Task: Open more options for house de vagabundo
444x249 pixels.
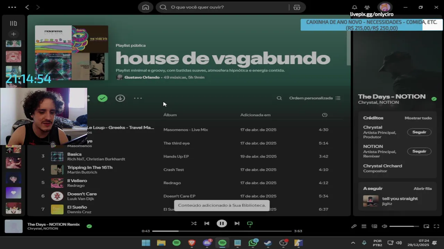Action: [x=138, y=98]
